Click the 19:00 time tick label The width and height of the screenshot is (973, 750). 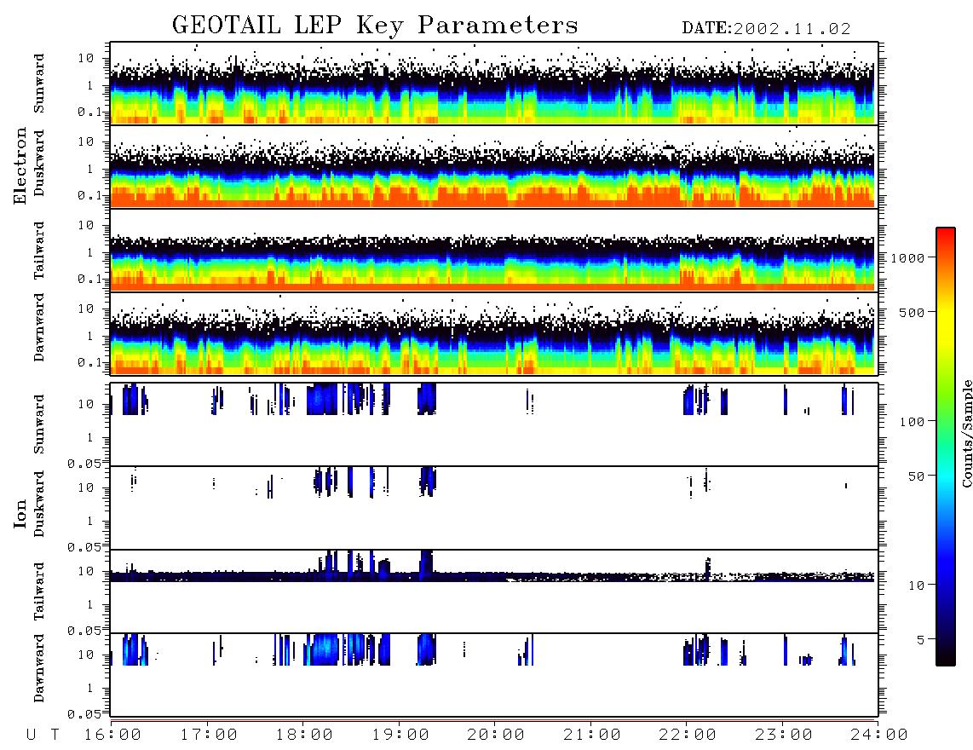click(400, 735)
